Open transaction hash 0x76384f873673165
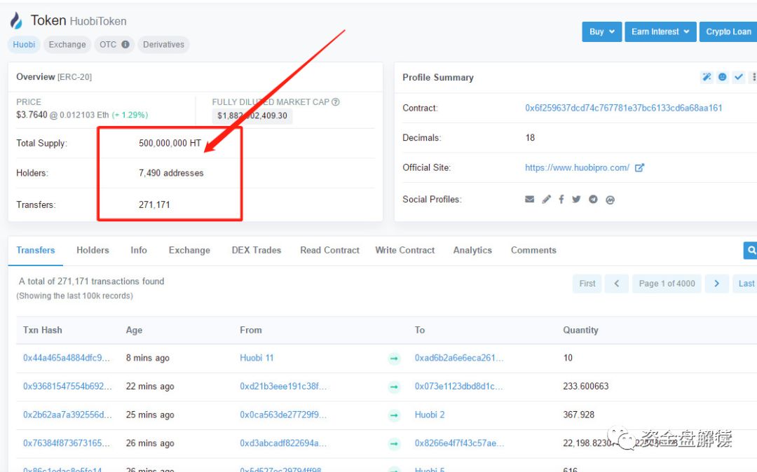Screen dimensions: 757x472 66,443
